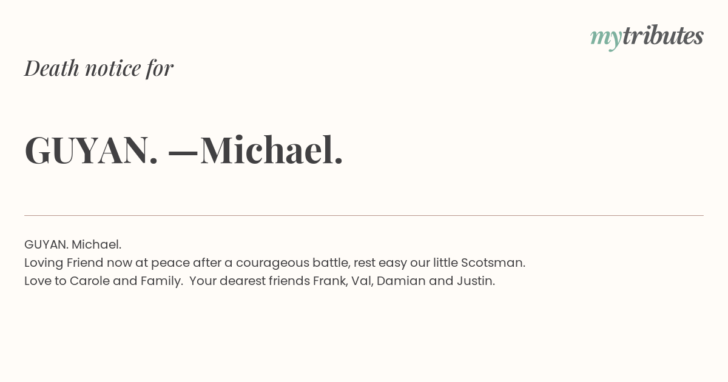This screenshot has width=728, height=382.
Task: Click the words 'Your dearest friends'
Action: pos(249,281)
